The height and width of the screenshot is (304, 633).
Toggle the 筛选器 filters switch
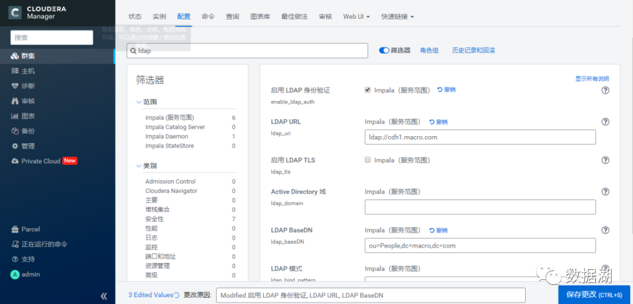tap(384, 50)
